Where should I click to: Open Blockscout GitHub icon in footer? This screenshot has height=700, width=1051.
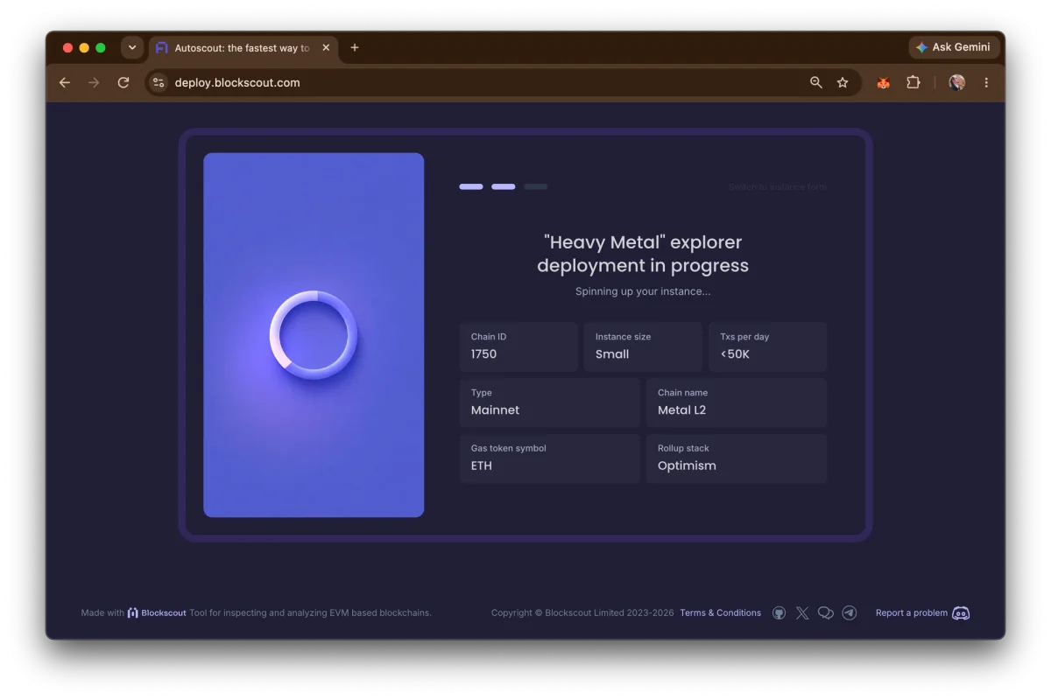point(779,613)
